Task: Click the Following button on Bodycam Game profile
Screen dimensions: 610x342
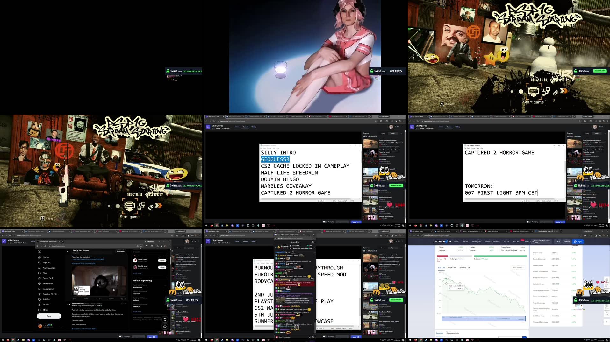Action: click(x=121, y=251)
